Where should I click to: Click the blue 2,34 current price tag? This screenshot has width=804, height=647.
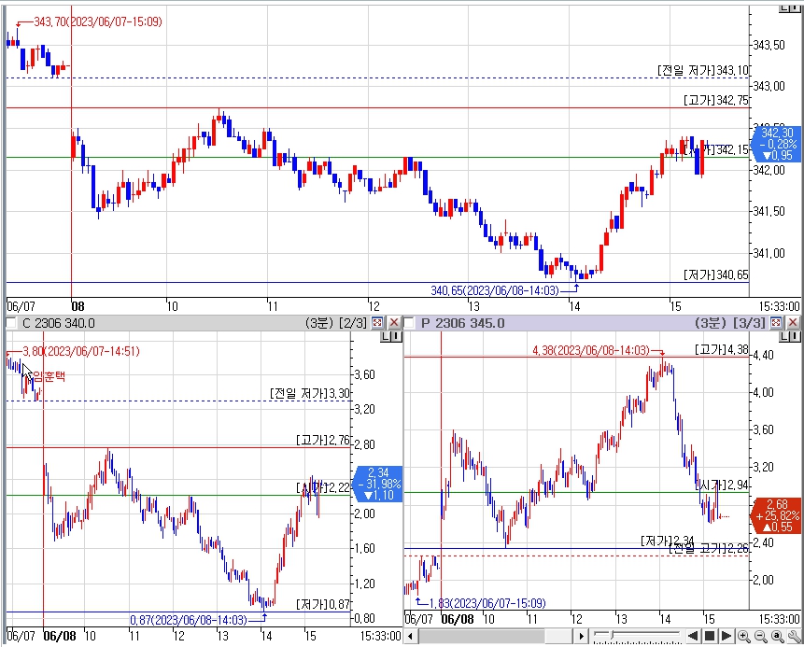[x=379, y=484]
